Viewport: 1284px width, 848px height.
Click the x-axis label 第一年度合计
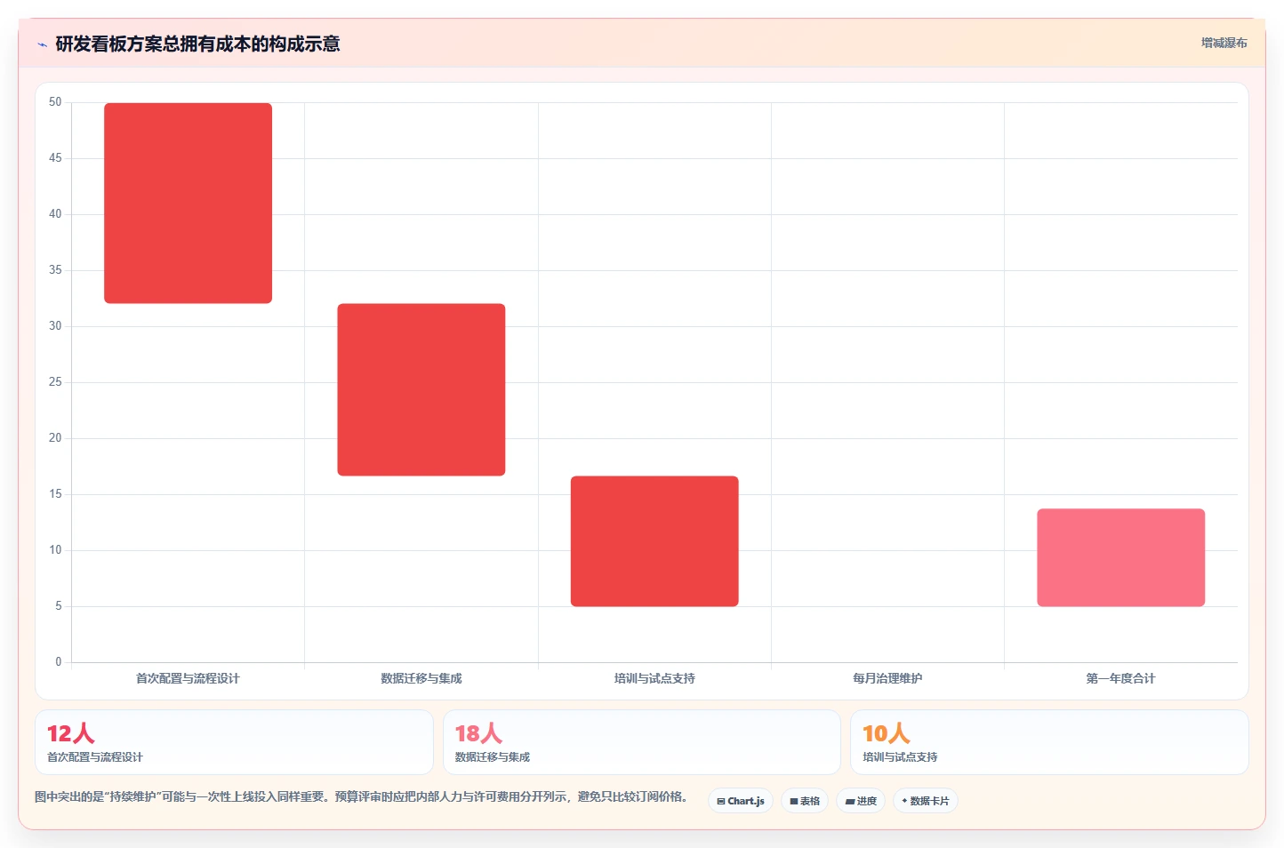1120,678
